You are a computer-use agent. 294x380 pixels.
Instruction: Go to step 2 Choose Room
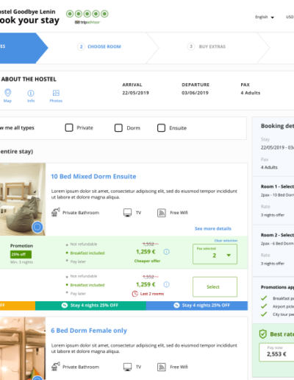coord(99,46)
